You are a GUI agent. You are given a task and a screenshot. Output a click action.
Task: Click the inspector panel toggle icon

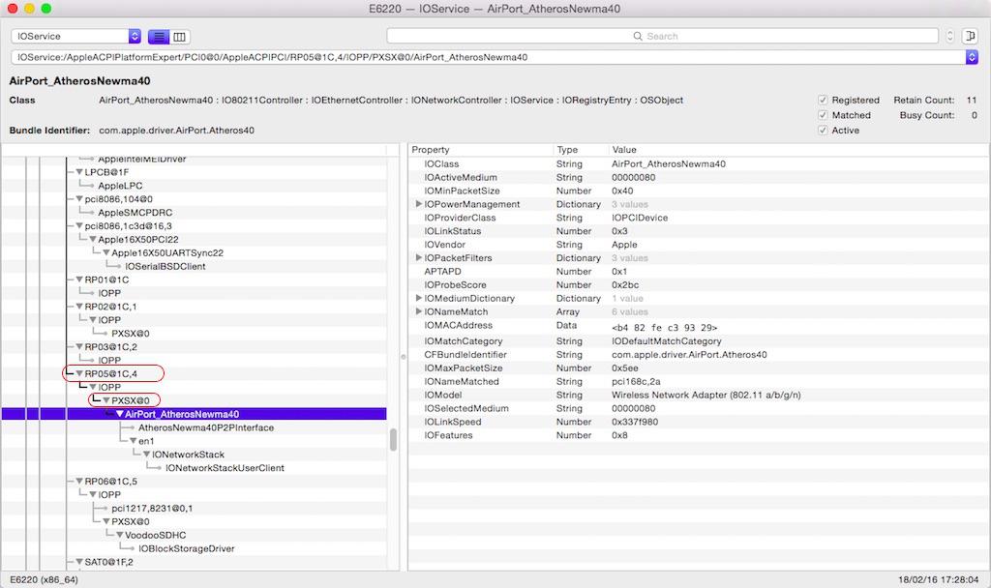pyautogui.click(x=969, y=37)
